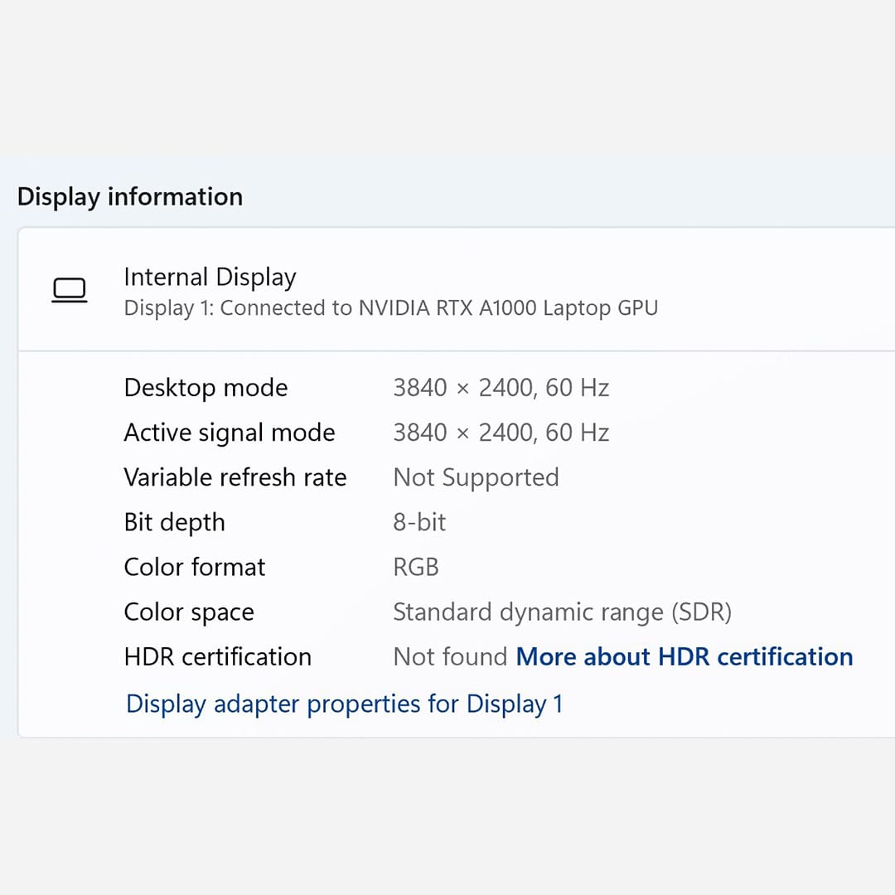The width and height of the screenshot is (895, 895).
Task: Select the Color space label
Action: coord(189,612)
